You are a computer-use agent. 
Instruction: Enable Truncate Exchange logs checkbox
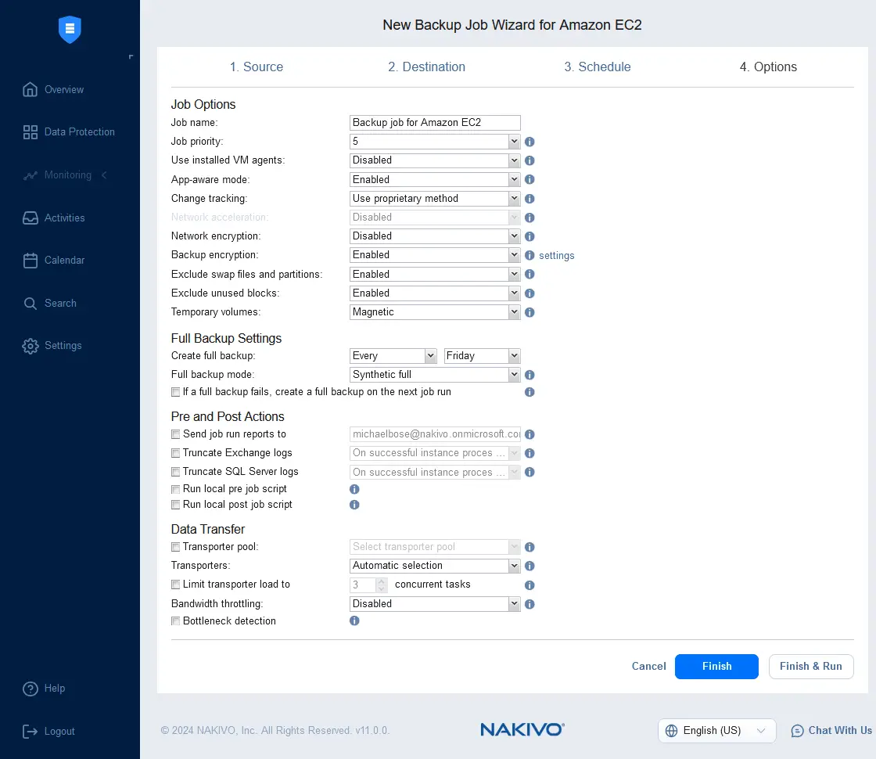point(175,453)
